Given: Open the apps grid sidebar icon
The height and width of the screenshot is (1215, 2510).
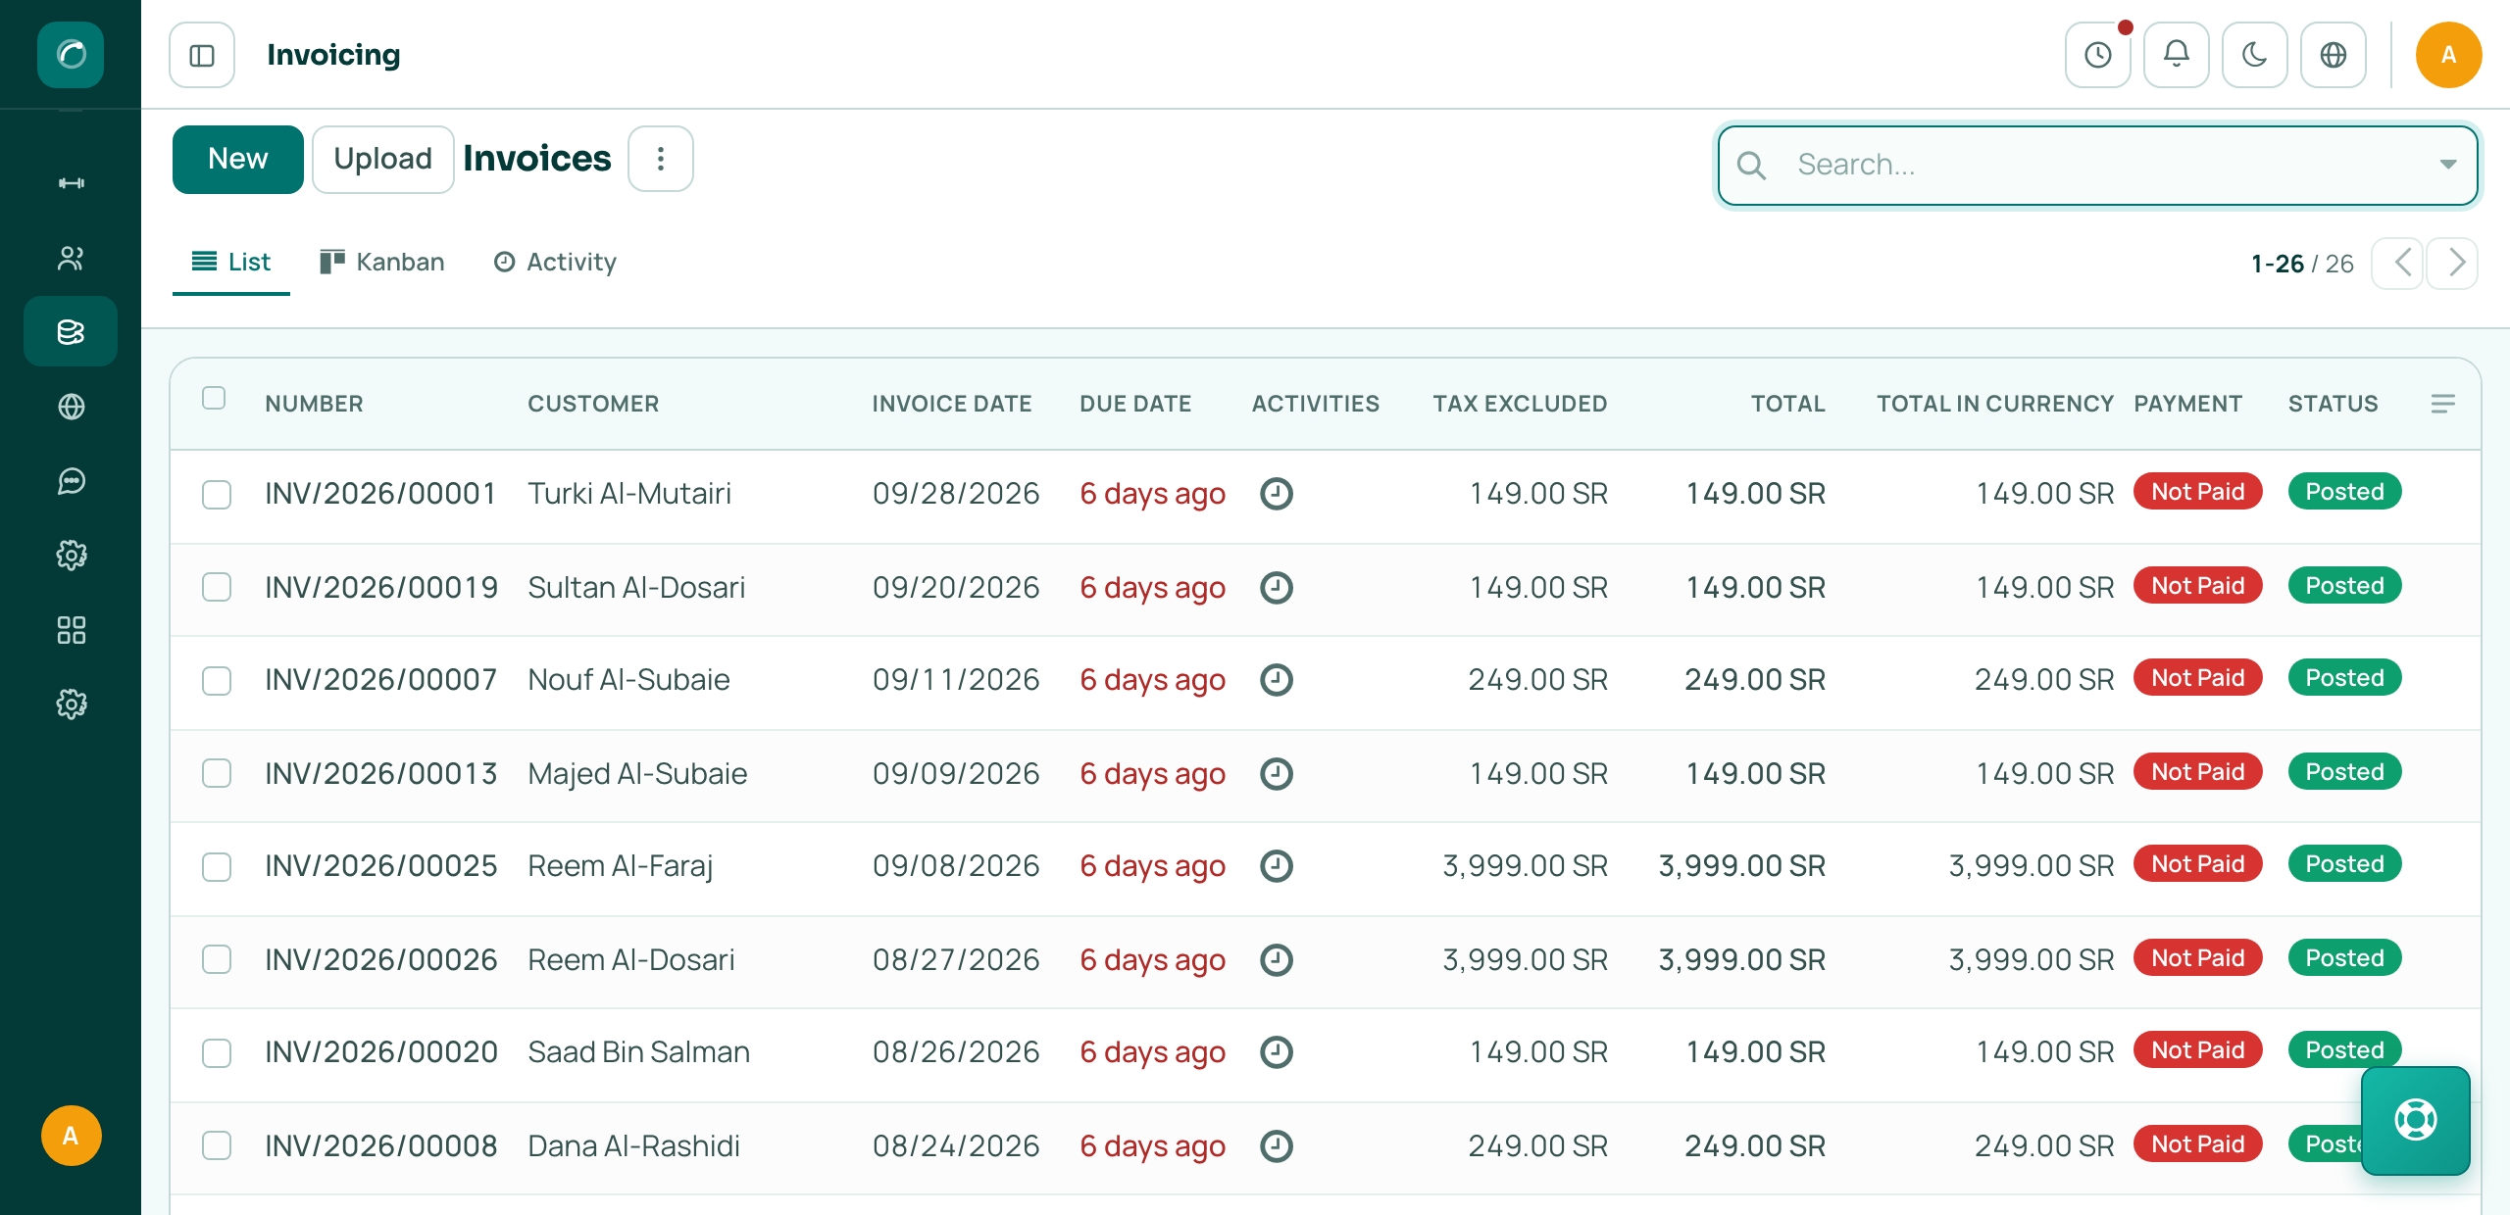Looking at the screenshot, I should (x=71, y=630).
